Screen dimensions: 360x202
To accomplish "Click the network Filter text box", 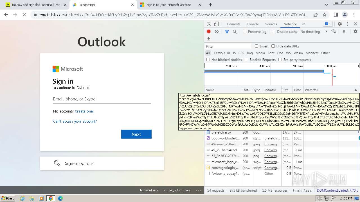I will [228, 46].
